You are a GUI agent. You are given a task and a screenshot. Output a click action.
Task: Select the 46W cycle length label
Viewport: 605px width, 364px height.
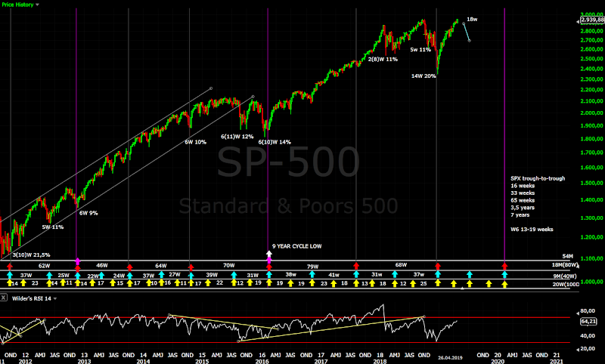pos(102,265)
